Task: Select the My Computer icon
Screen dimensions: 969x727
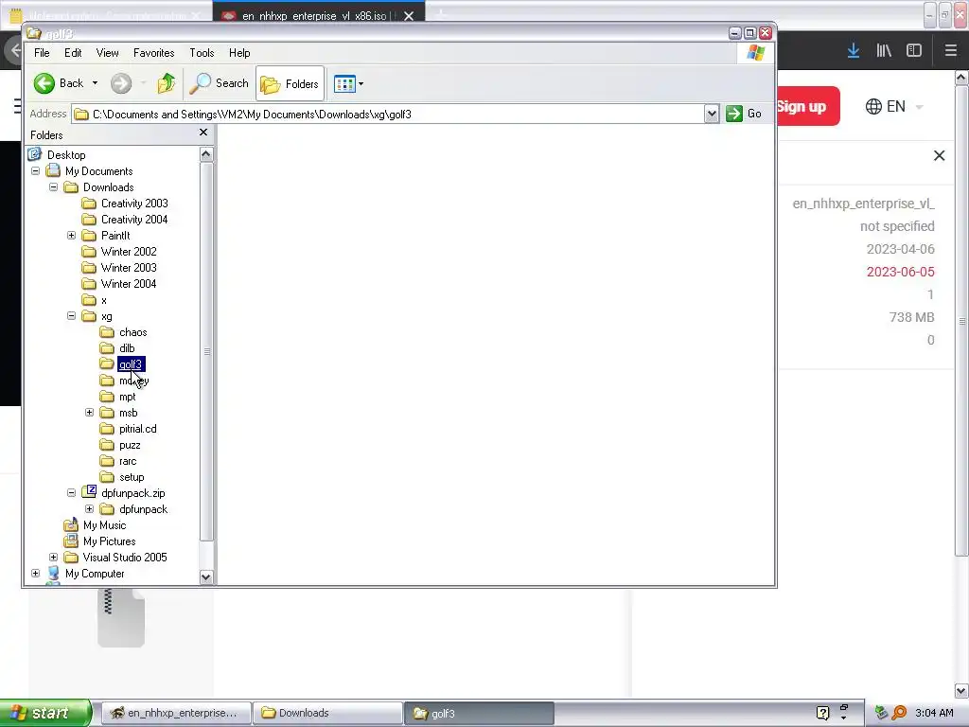Action: [54, 573]
